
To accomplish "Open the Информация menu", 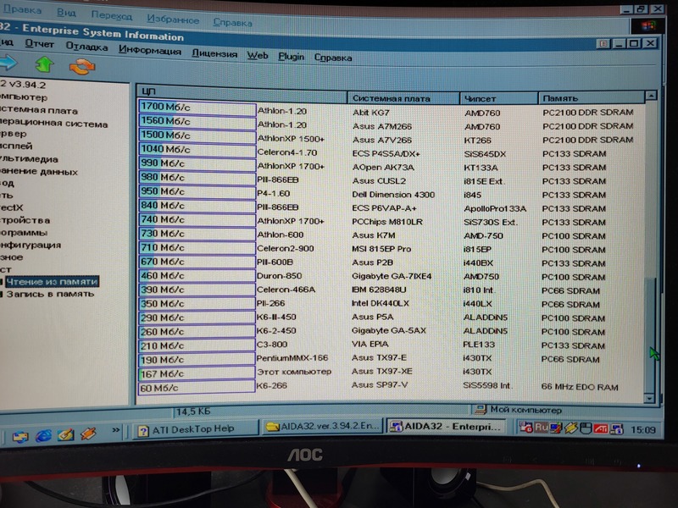I will tap(150, 50).
